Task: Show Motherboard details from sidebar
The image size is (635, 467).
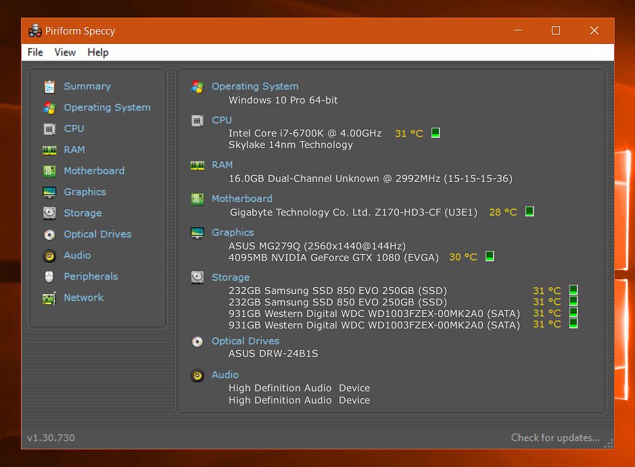Action: click(x=95, y=170)
